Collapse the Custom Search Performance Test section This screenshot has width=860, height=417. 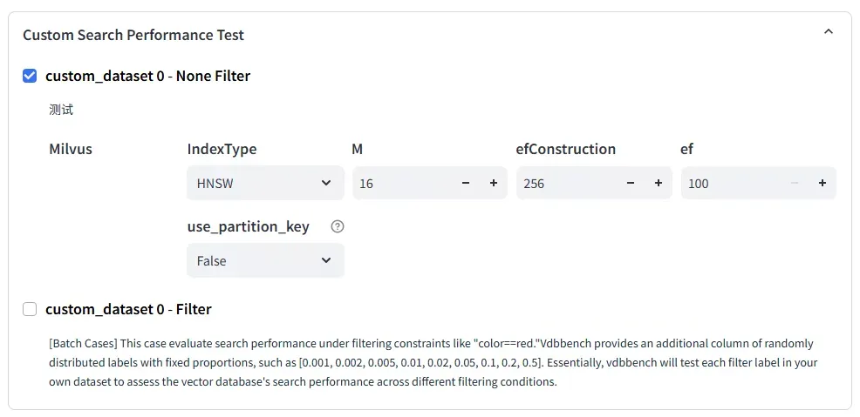829,32
